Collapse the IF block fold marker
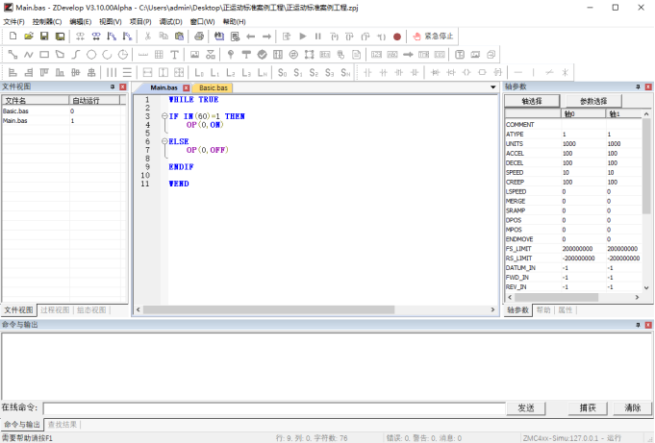The height and width of the screenshot is (443, 655). (164, 116)
